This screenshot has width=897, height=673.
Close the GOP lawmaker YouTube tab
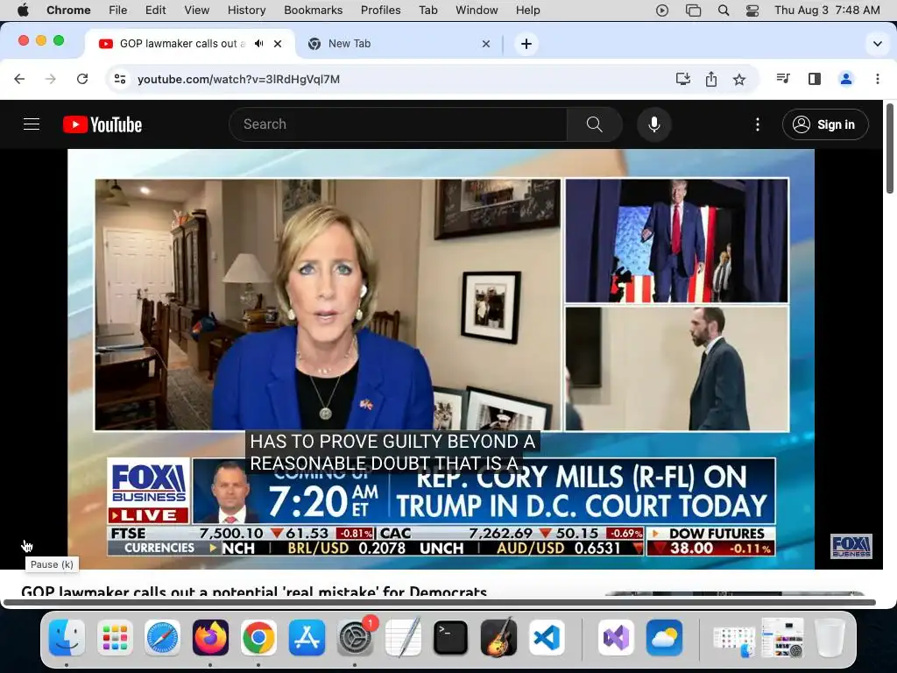click(278, 44)
